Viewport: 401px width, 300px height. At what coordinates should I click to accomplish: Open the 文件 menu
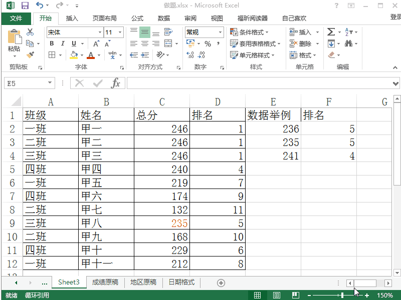17,18
